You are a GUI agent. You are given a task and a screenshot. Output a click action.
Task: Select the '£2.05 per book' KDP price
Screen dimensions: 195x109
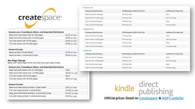pyautogui.click(x=127, y=43)
